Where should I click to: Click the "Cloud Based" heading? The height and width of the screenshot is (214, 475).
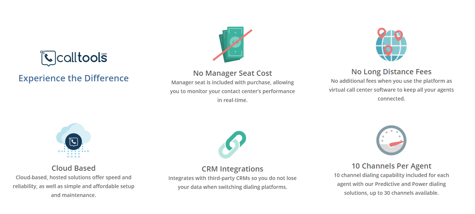74,168
